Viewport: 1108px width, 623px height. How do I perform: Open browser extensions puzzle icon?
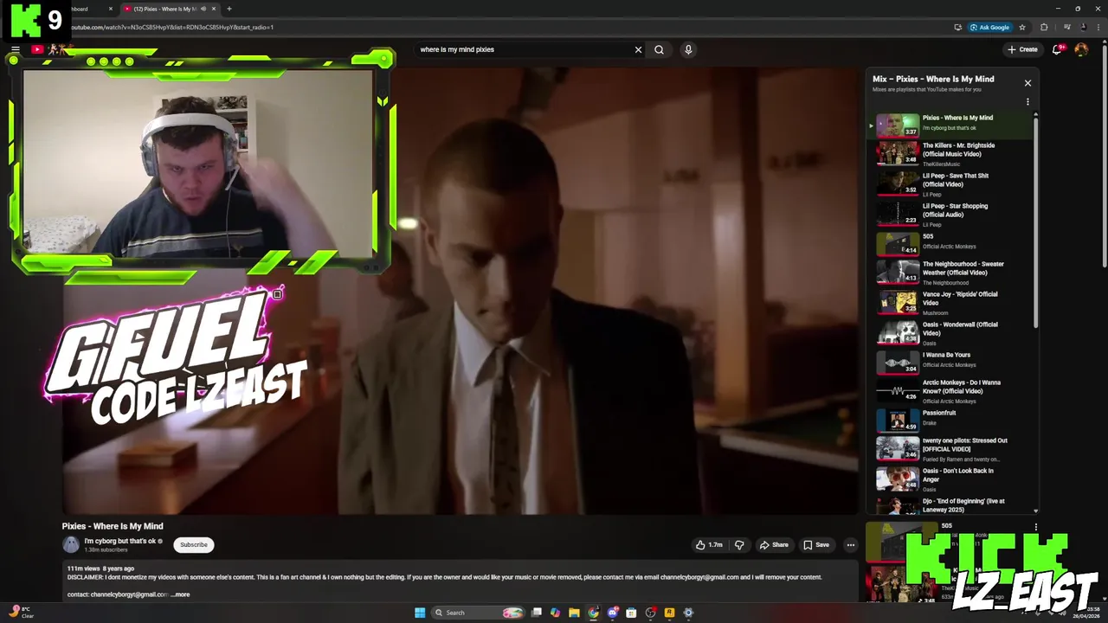pyautogui.click(x=1044, y=27)
